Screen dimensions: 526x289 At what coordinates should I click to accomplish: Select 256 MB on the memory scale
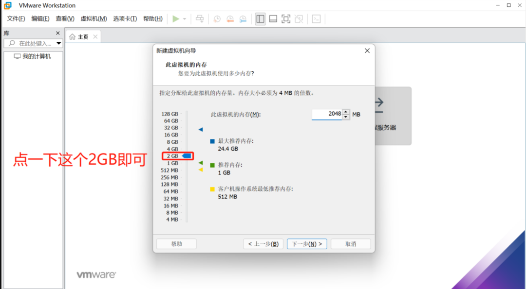[169, 177]
